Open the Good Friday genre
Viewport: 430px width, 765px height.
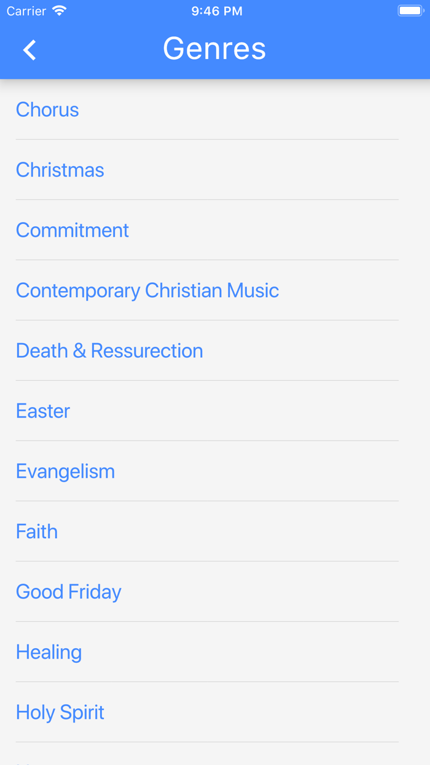(68, 592)
